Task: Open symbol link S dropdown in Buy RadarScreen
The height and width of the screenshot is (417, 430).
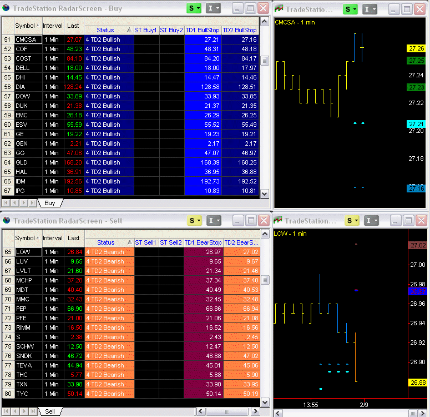Action: (194, 8)
